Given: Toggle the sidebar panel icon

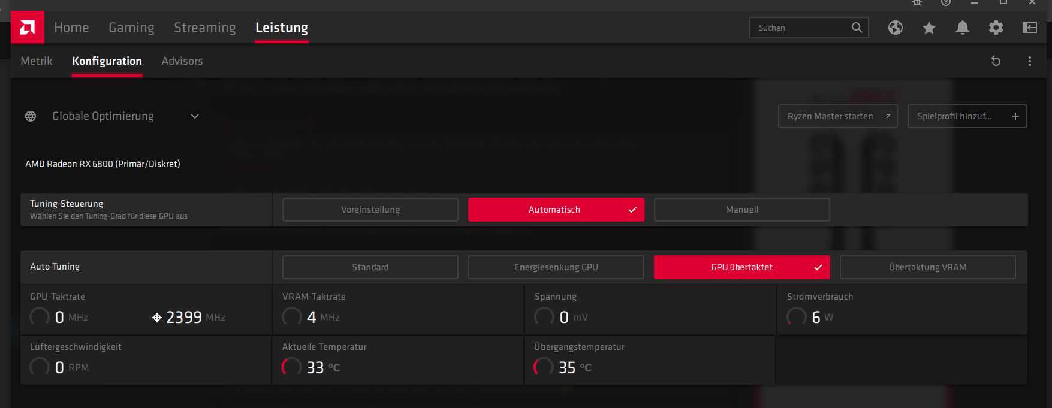Looking at the screenshot, I should click(1030, 28).
